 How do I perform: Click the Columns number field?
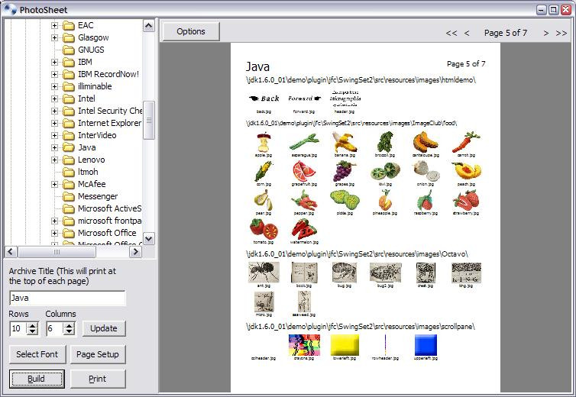[x=55, y=328]
